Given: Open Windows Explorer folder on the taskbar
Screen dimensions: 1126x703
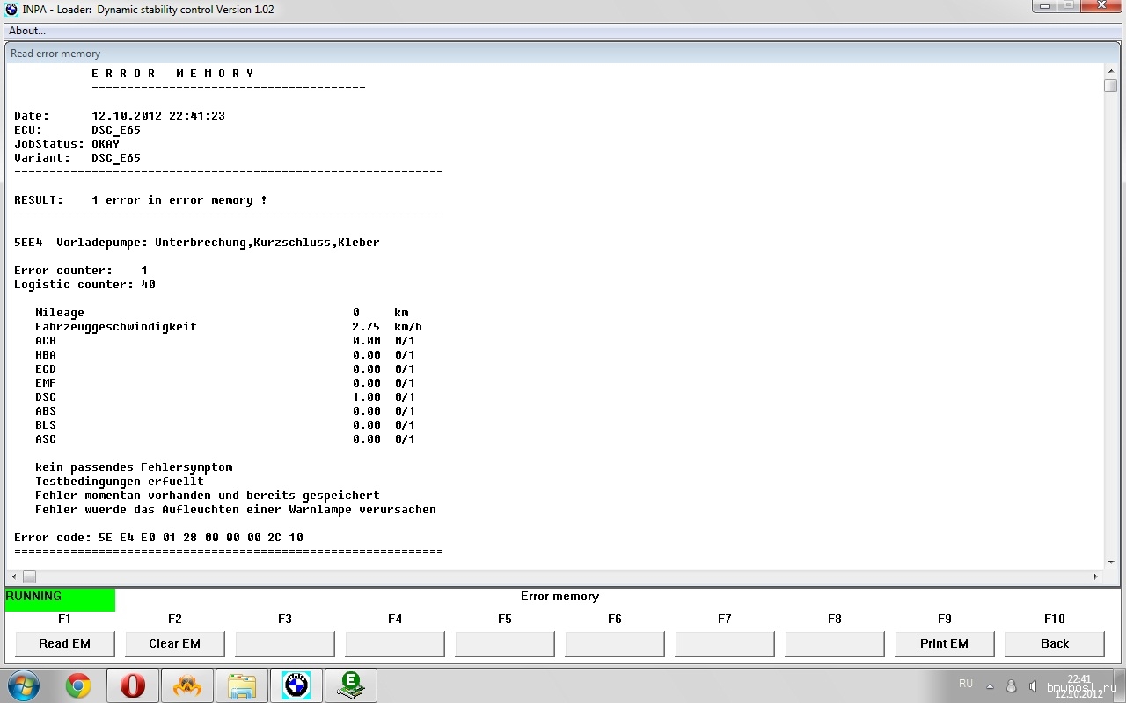Looking at the screenshot, I should [x=242, y=685].
